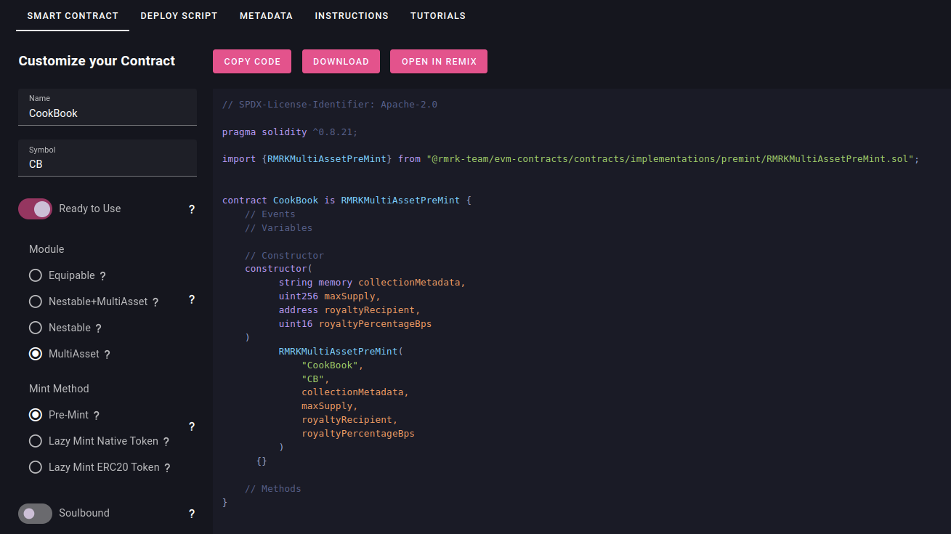Disable the Ready to Use toggle
Screen dimensions: 951x534
36,209
